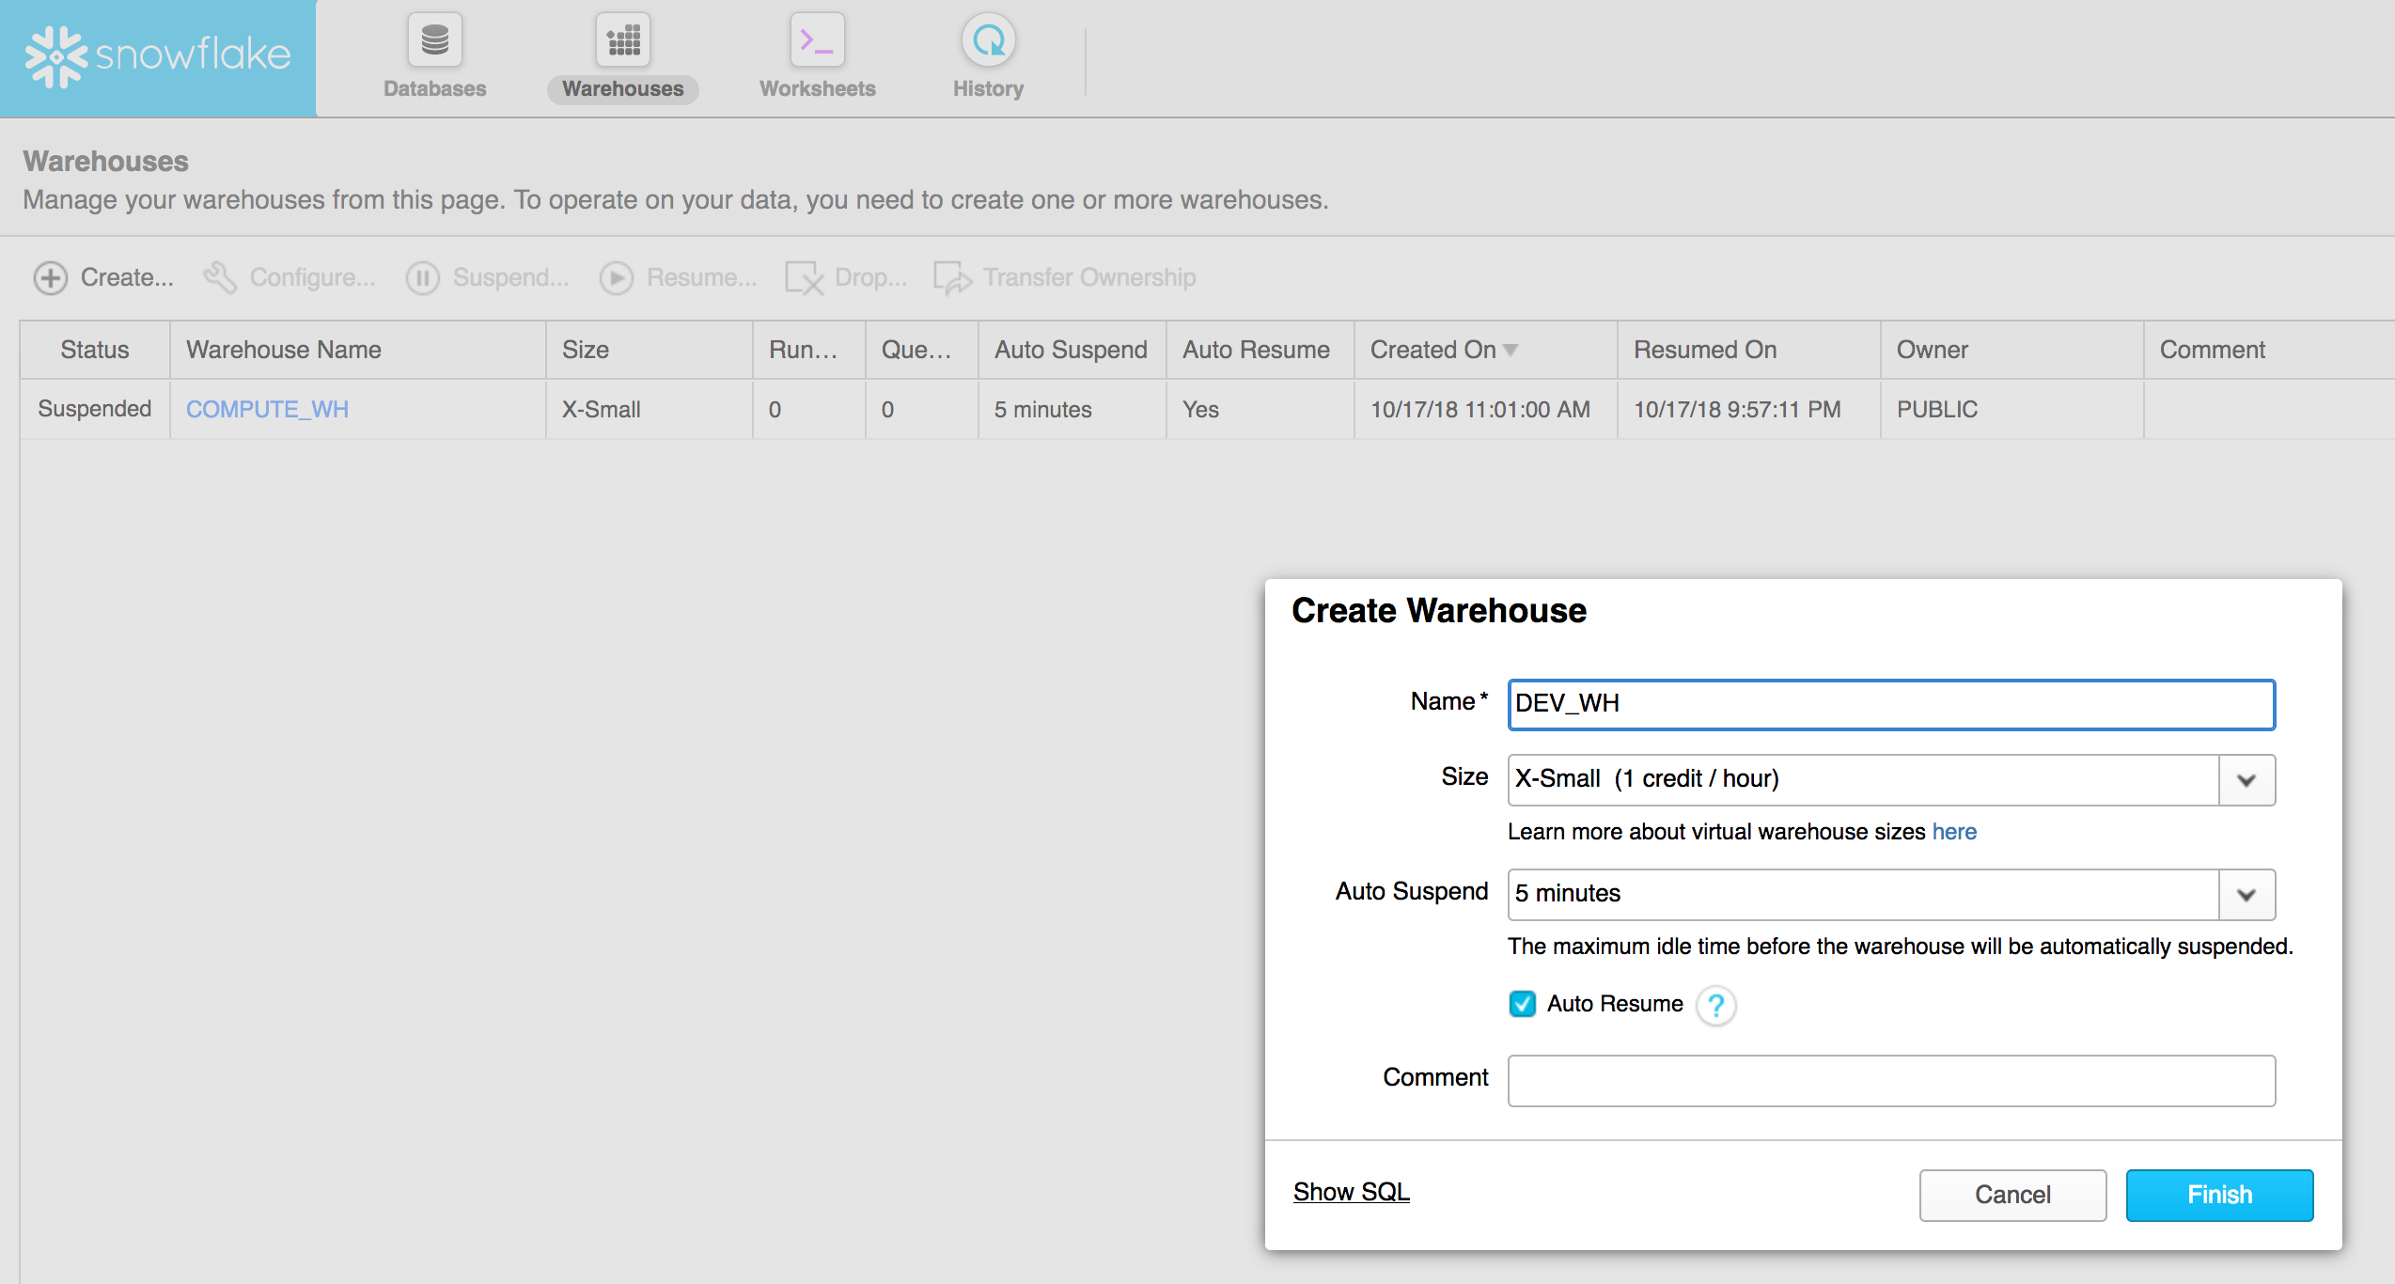Switch to the Worksheets tab label
Viewport: 2395px width, 1284px height.
(x=817, y=89)
